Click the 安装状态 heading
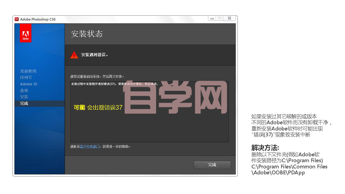The width and height of the screenshot is (345, 194). coord(87,34)
